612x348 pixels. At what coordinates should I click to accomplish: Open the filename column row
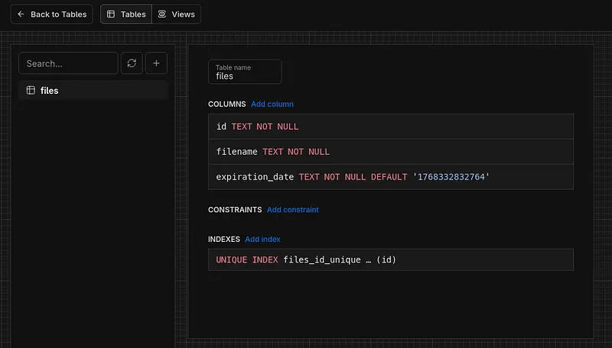coord(390,152)
